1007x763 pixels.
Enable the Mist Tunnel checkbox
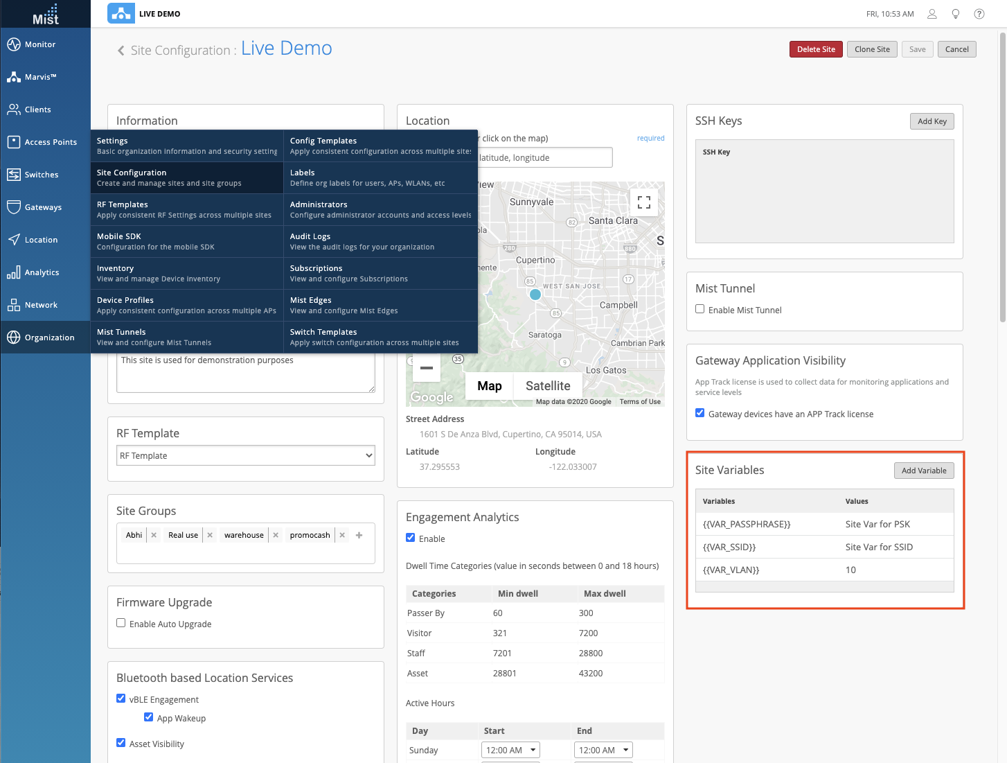point(700,309)
